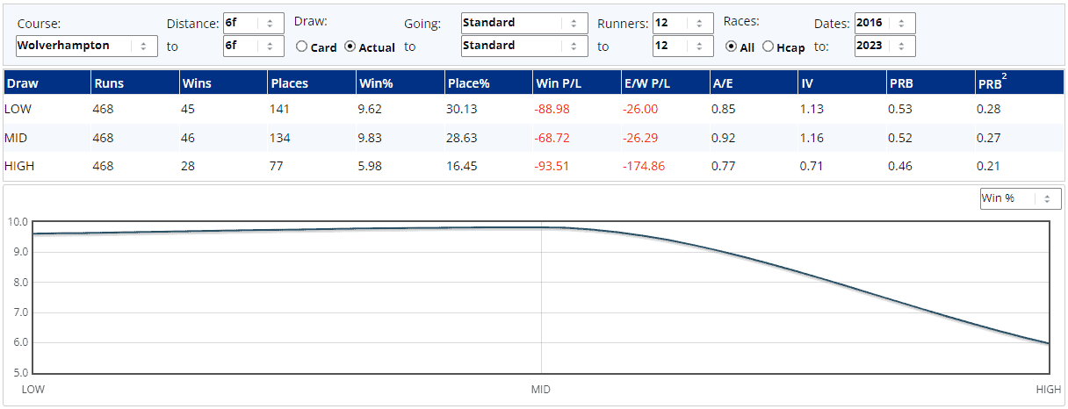This screenshot has width=1068, height=409.
Task: Open the Distance to 6f dropdown
Action: pyautogui.click(x=253, y=46)
